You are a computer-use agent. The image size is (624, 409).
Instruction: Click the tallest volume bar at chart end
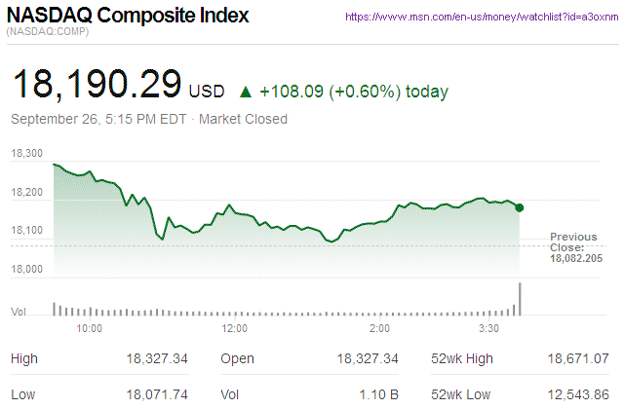(x=521, y=299)
